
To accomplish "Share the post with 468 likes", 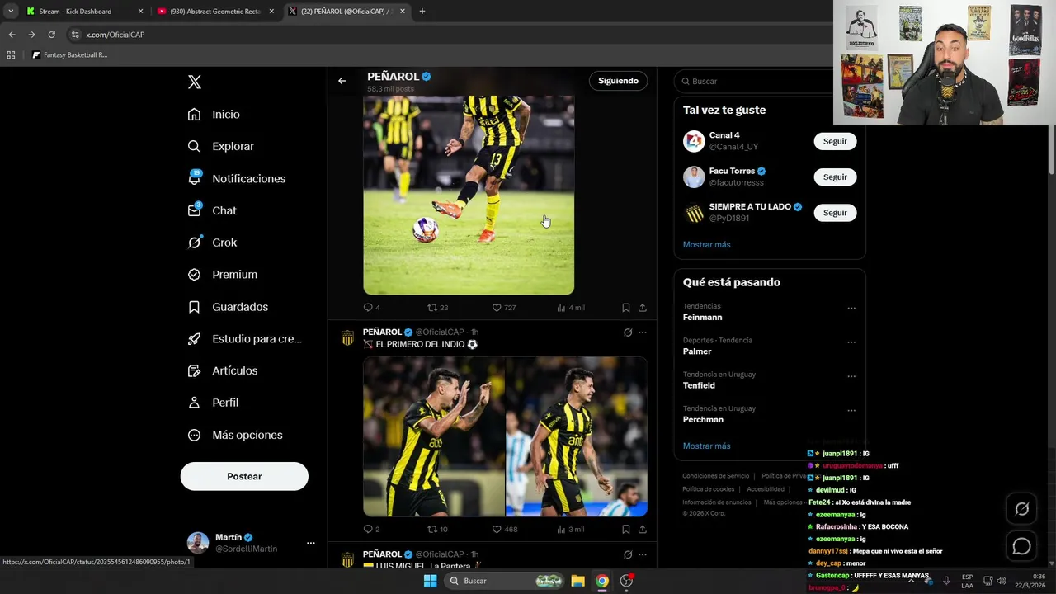I will pyautogui.click(x=642, y=529).
